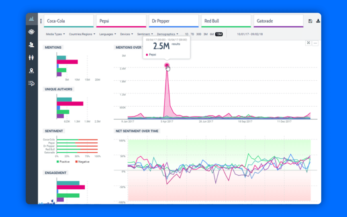The height and width of the screenshot is (217, 347).
Task: Open the three-dot chart options menu
Action: click(x=315, y=43)
